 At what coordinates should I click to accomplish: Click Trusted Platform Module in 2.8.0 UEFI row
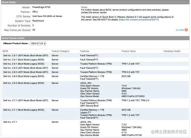coord(96,72)
